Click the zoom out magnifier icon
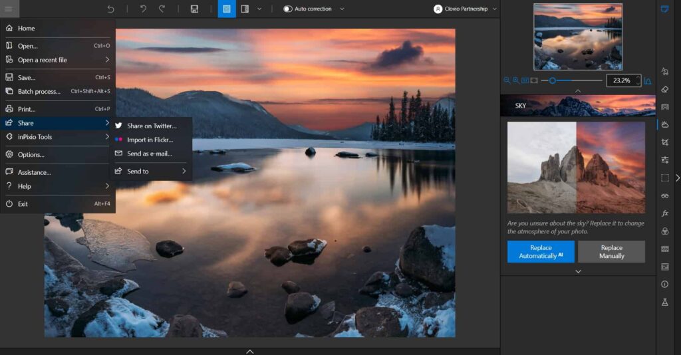The width and height of the screenshot is (681, 355). pyautogui.click(x=507, y=80)
